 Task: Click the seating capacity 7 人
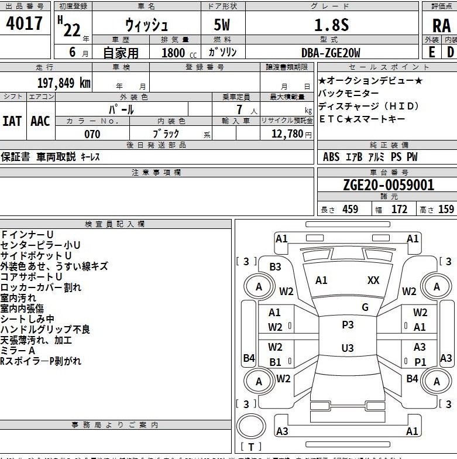coord(246,110)
